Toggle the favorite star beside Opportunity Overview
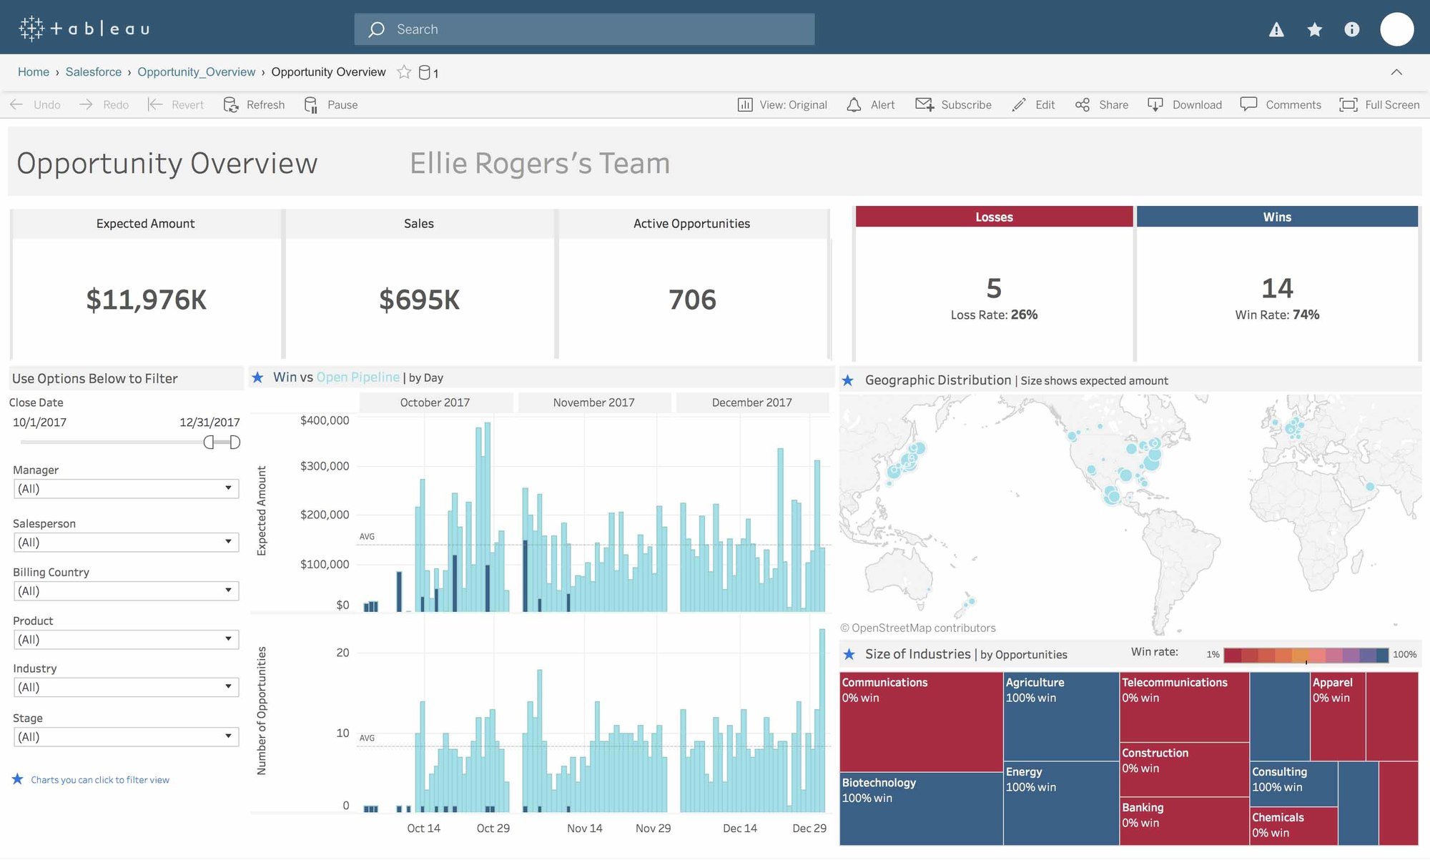 [x=404, y=72]
